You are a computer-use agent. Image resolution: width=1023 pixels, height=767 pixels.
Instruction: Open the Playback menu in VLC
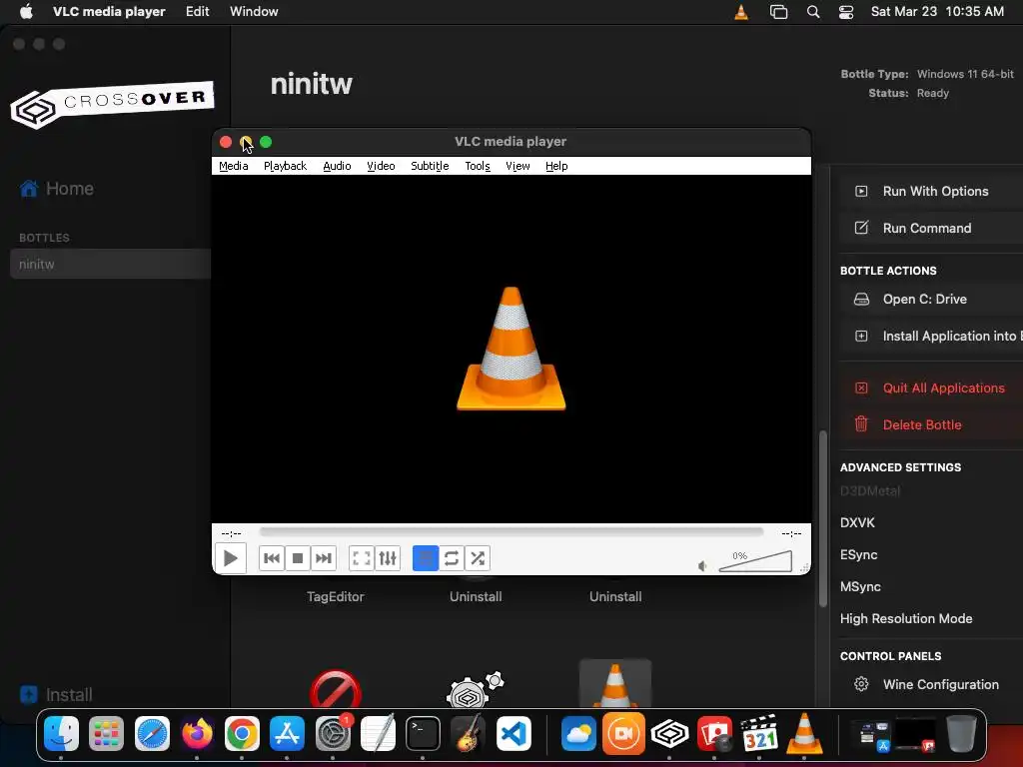285,166
